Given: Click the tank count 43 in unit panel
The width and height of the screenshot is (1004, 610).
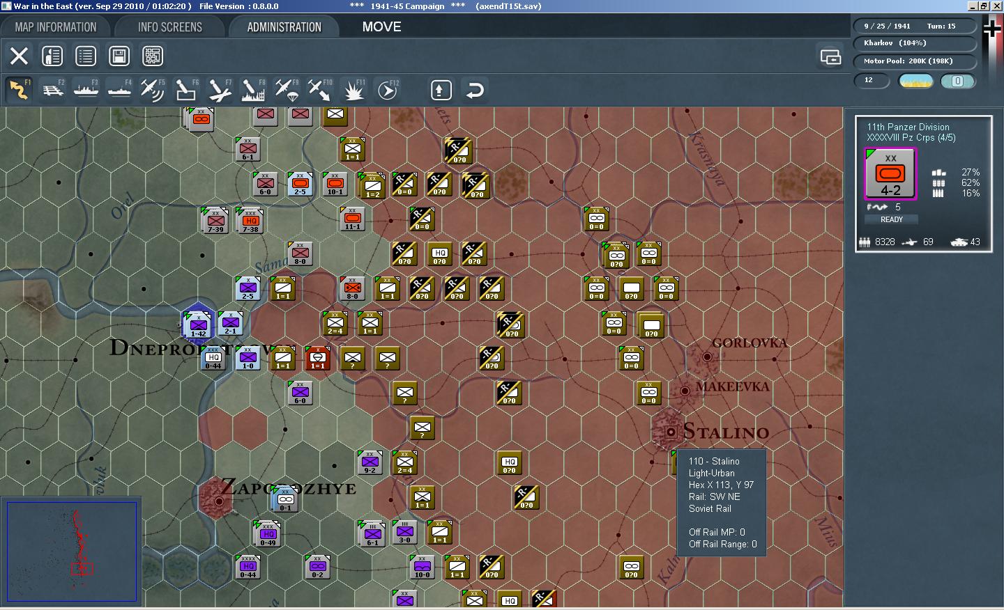Looking at the screenshot, I should [975, 242].
